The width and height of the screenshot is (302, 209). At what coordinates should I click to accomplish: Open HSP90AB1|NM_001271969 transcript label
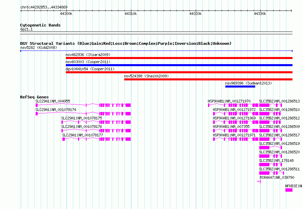coord(234,118)
